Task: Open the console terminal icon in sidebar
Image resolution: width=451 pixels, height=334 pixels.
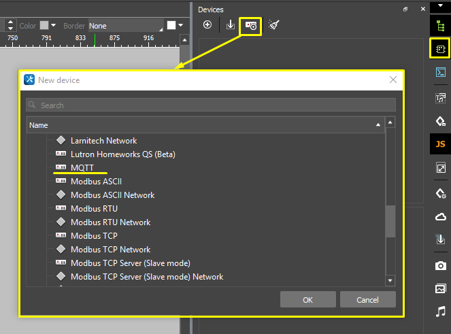Action: click(440, 73)
